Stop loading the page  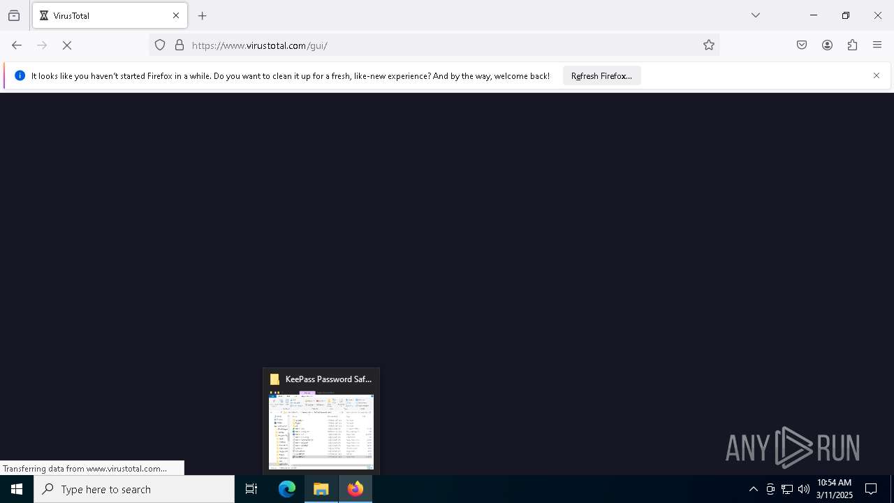tap(67, 45)
